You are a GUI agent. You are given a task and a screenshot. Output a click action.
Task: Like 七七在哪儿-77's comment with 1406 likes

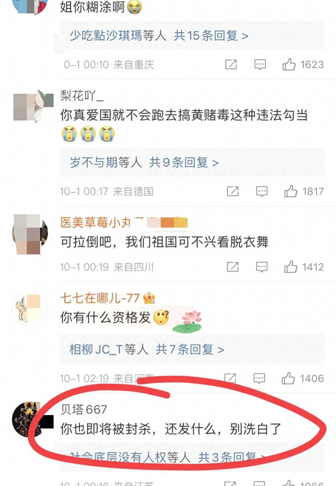pyautogui.click(x=288, y=378)
